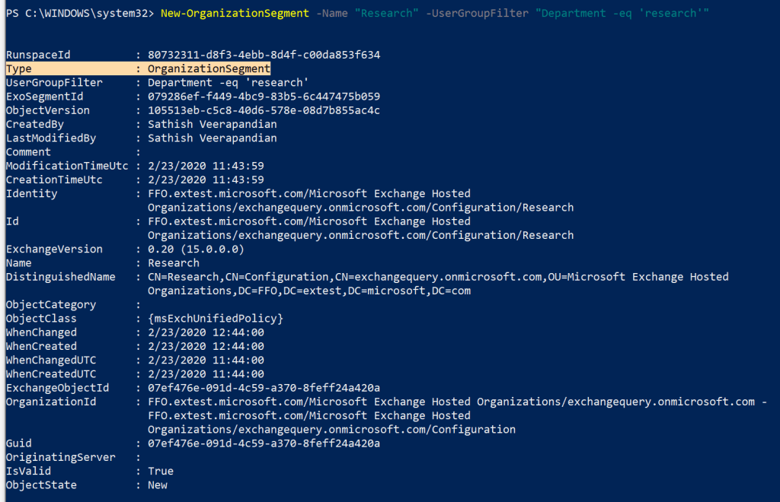The width and height of the screenshot is (780, 502).
Task: Click the LastModifiedBy property label
Action: click(x=50, y=138)
